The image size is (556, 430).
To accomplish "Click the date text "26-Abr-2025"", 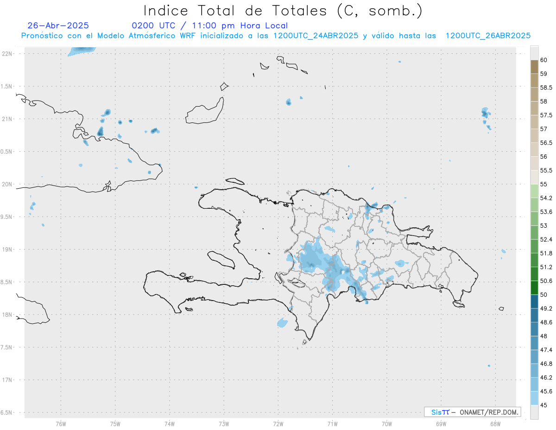I will click(58, 26).
